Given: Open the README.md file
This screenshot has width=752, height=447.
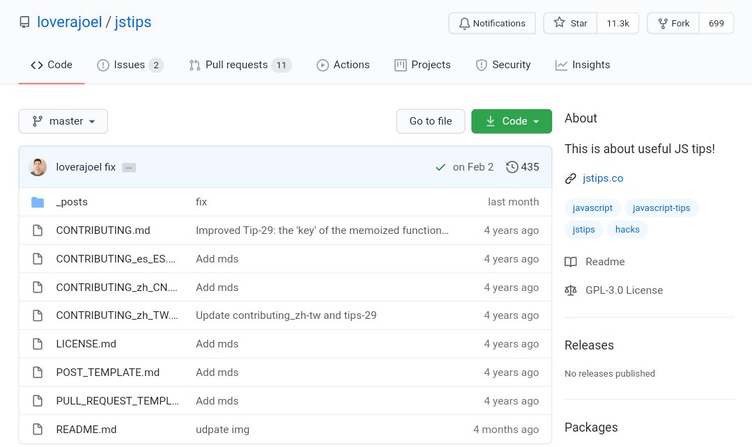Looking at the screenshot, I should pyautogui.click(x=86, y=430).
